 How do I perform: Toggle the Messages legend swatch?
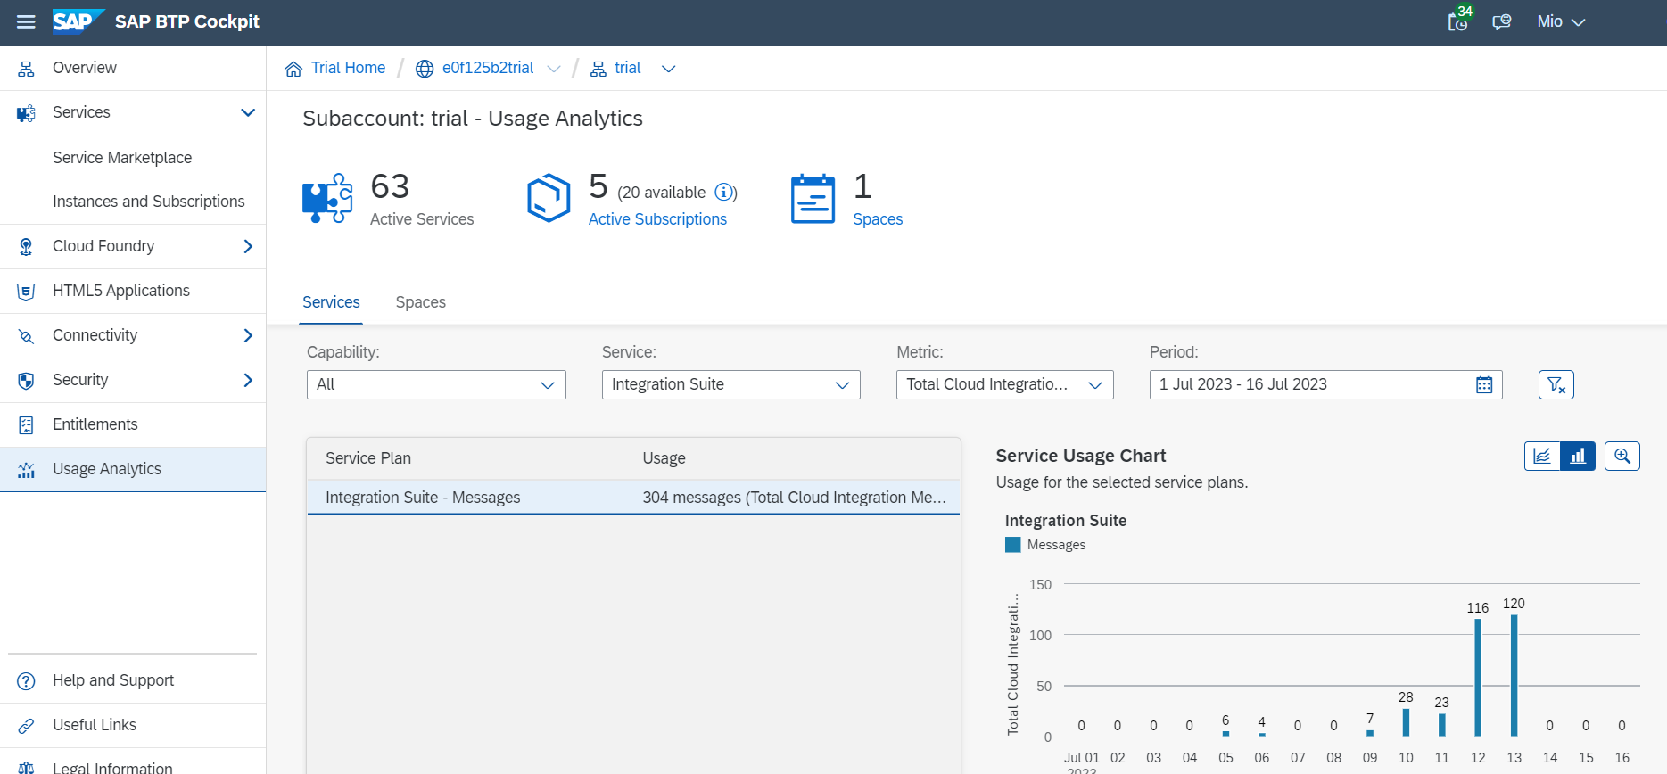pyautogui.click(x=1012, y=545)
